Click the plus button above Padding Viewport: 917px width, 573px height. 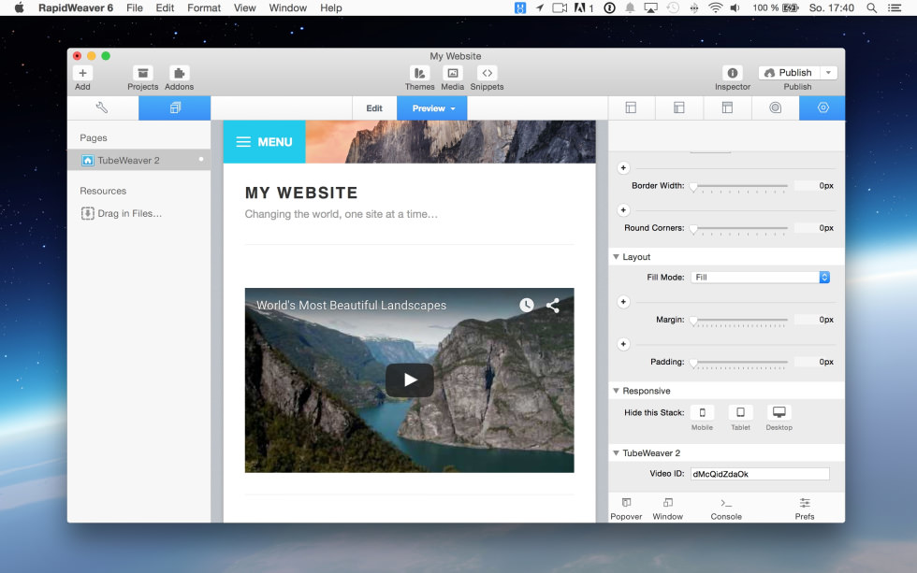point(623,344)
